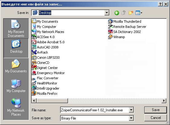The image size is (170, 125).
Task: Click the horizontal scrollbar left arrow
Action: point(34,101)
